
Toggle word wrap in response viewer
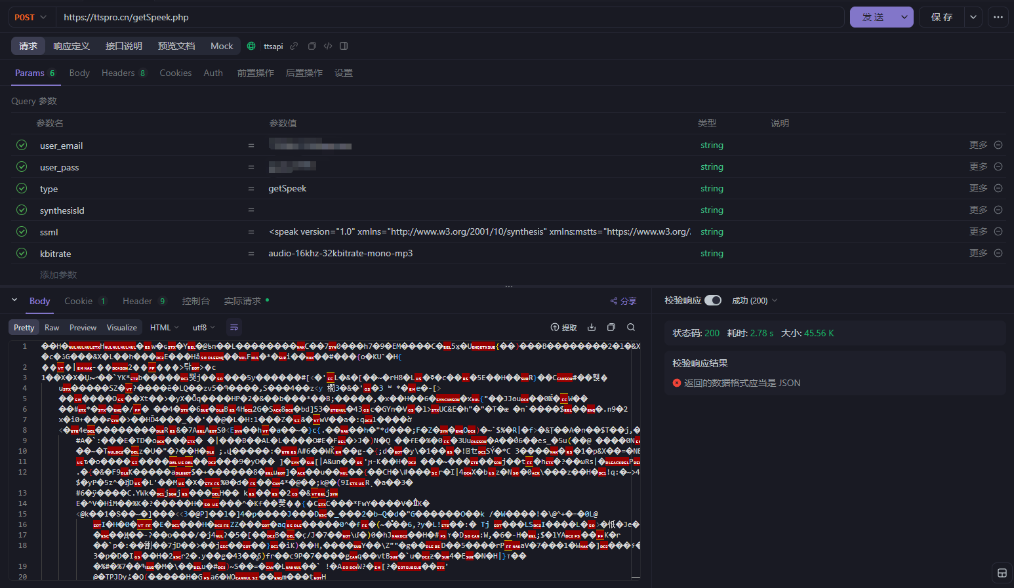point(234,327)
